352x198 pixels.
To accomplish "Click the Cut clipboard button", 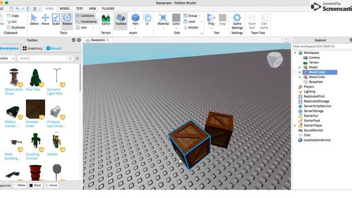I will (x=12, y=21).
